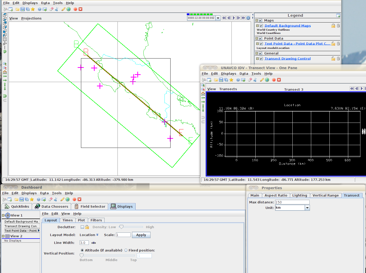Click the Apply button next to Scale

(x=141, y=235)
